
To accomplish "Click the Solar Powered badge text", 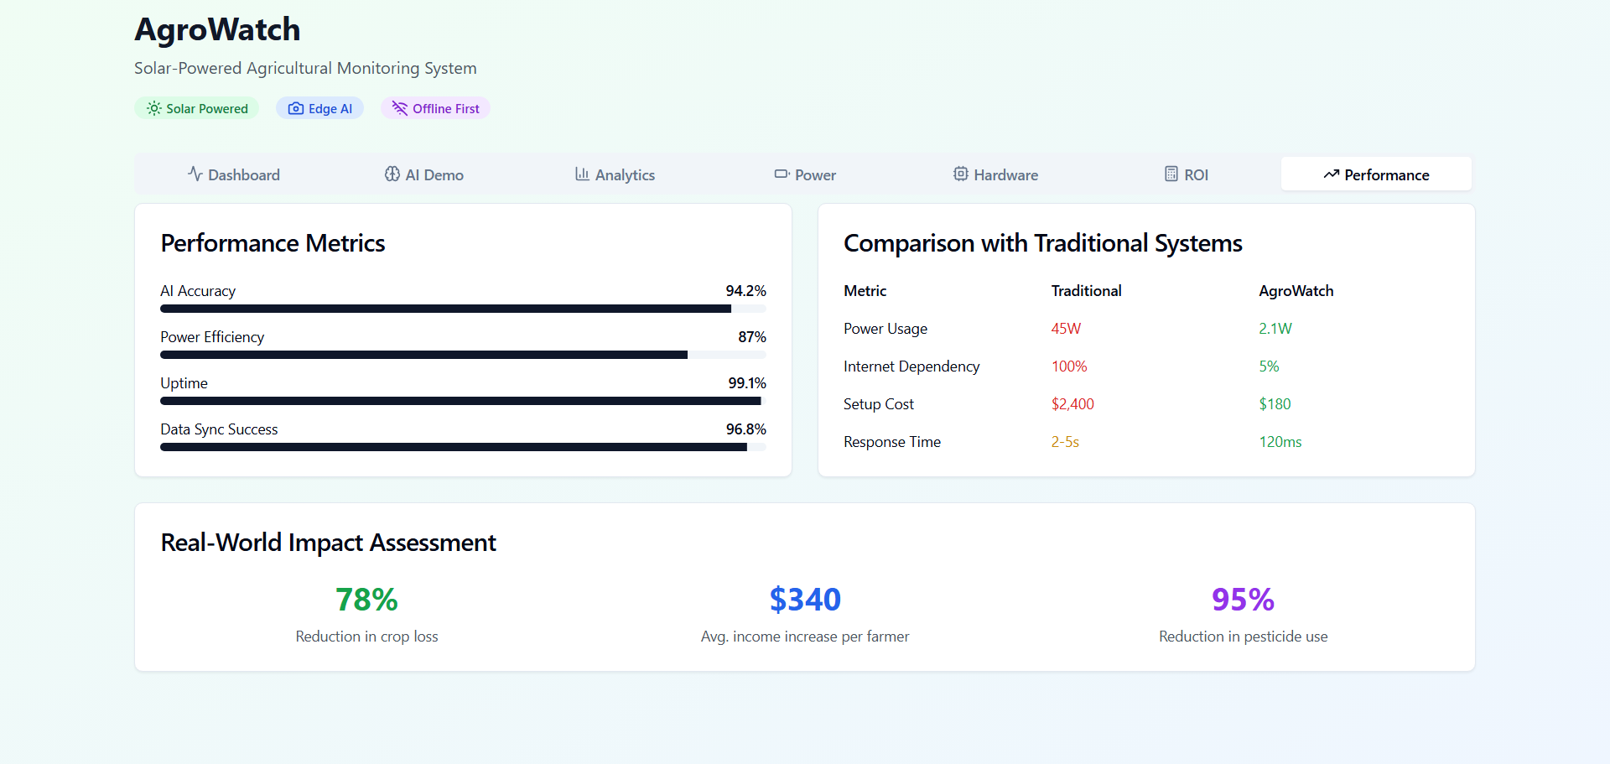I will click(207, 108).
